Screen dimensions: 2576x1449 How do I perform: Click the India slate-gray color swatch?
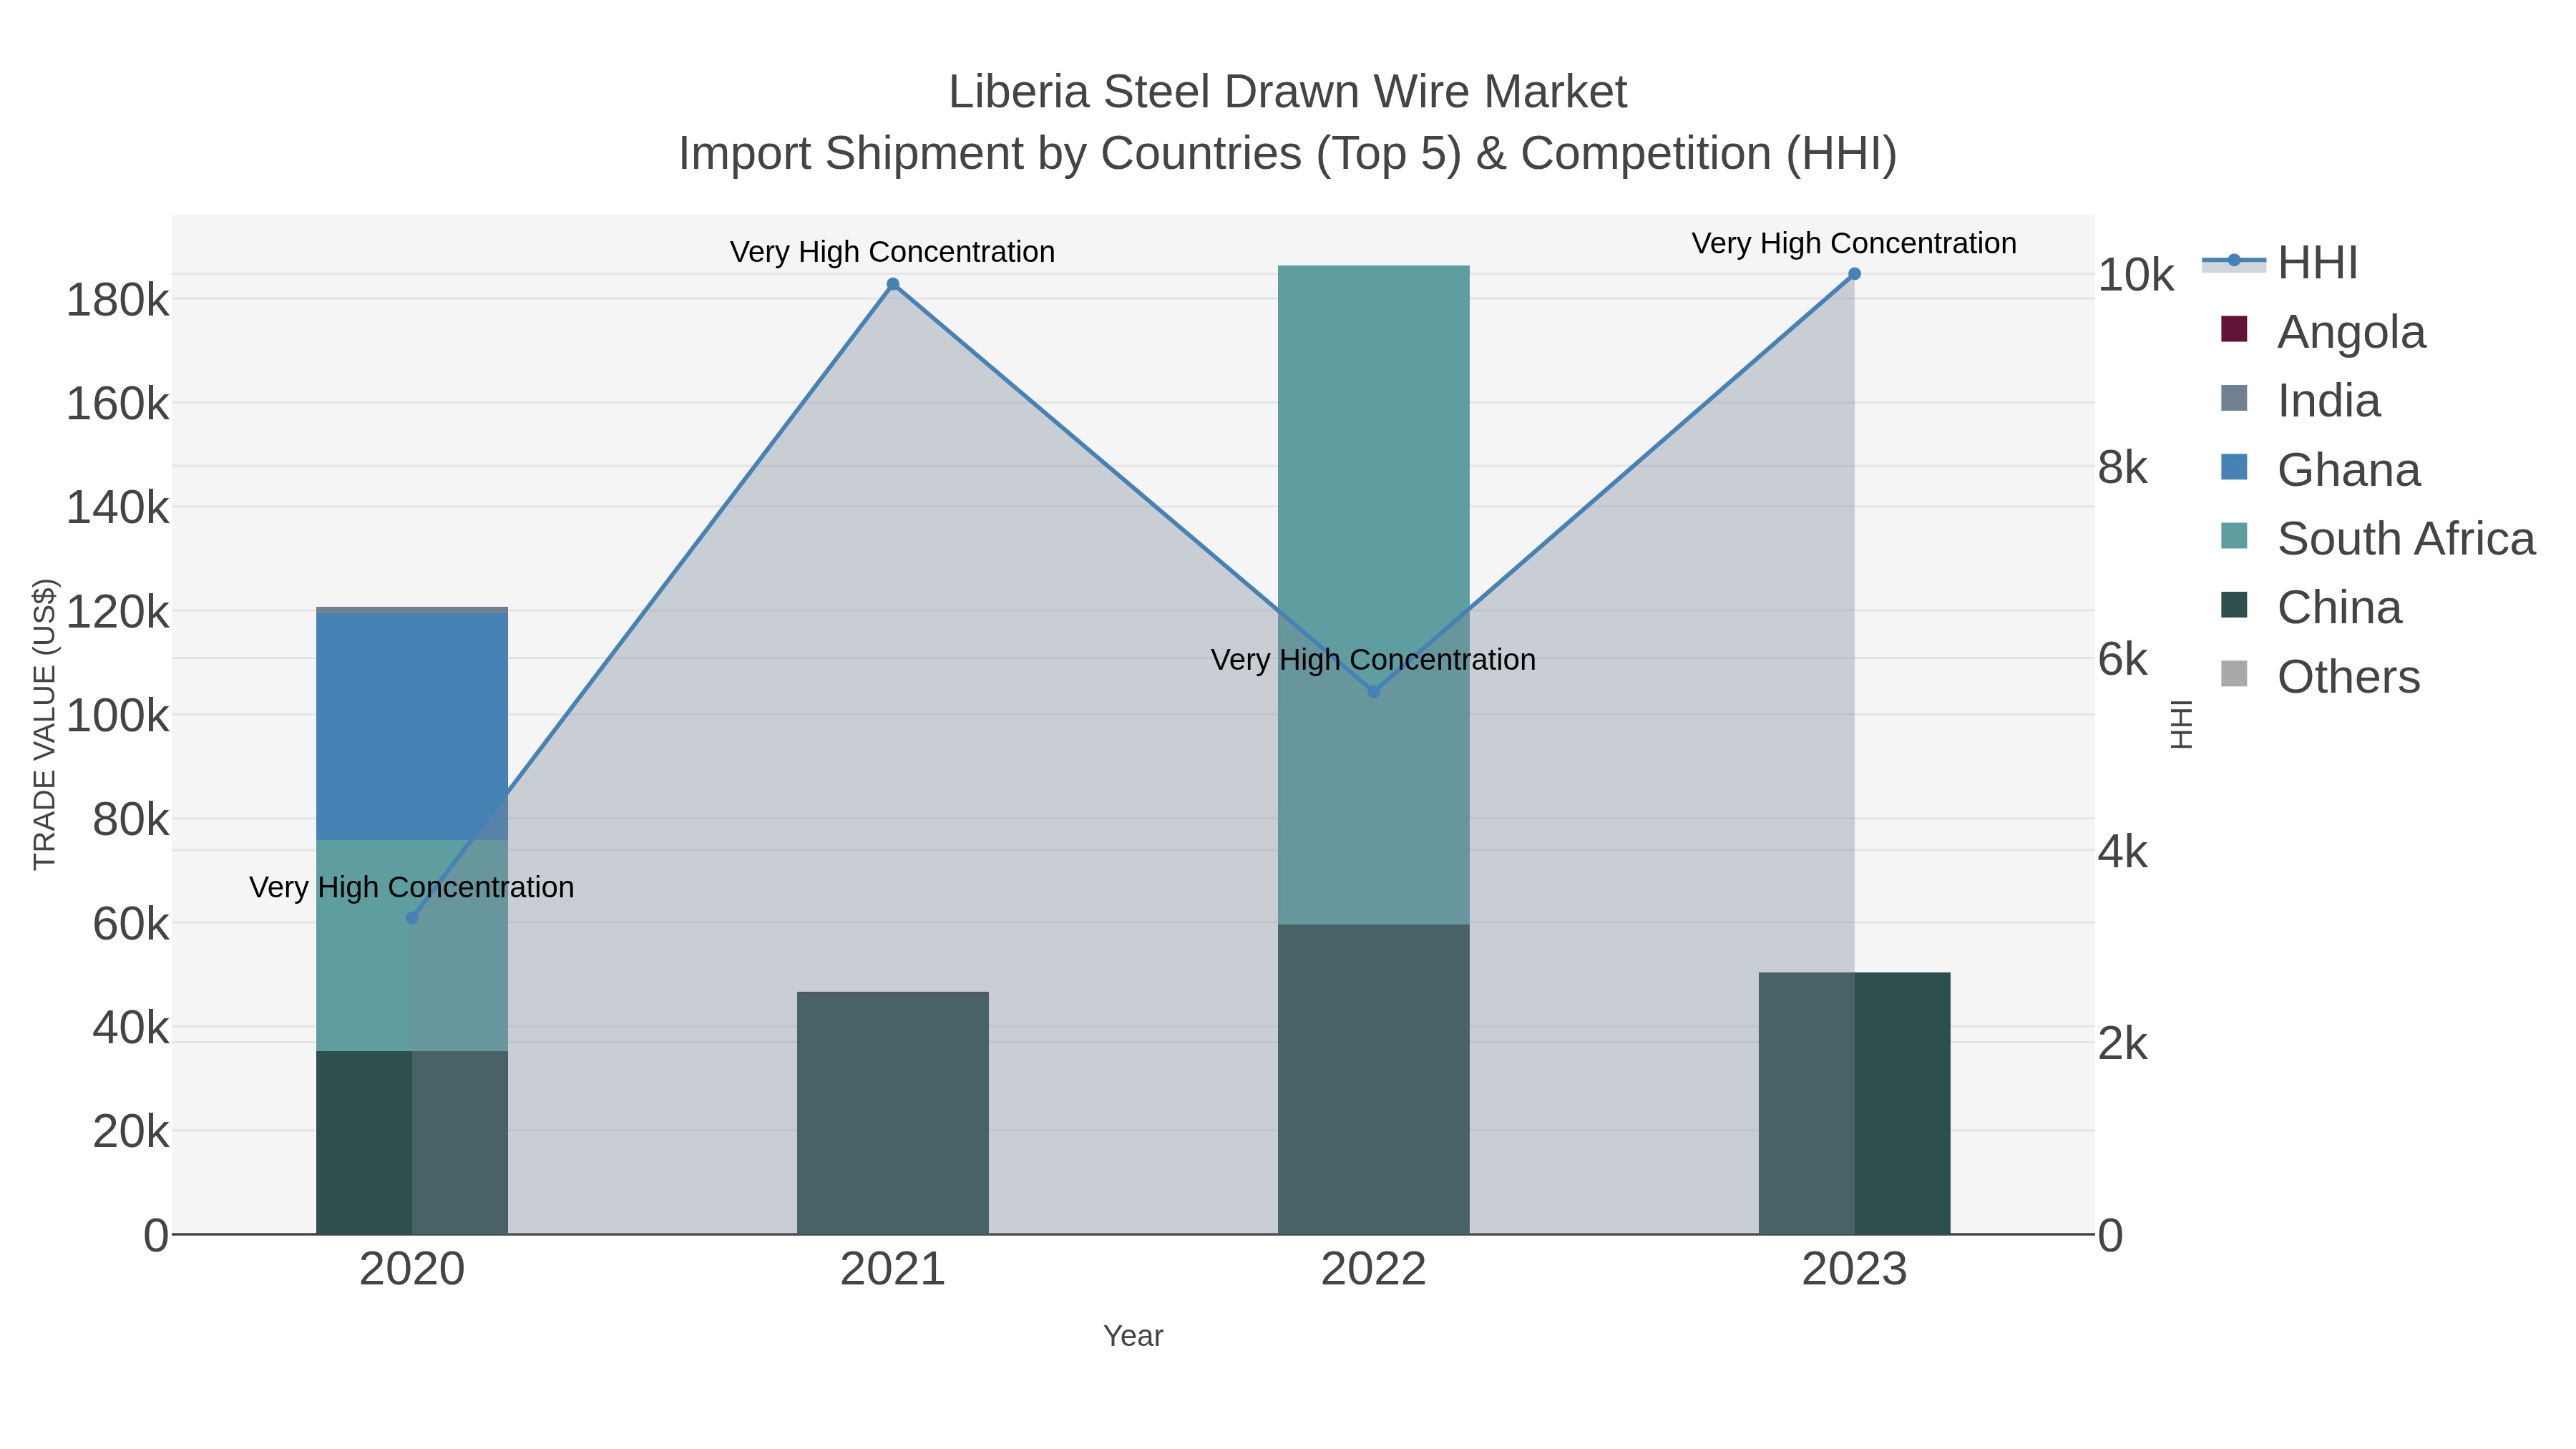(2234, 398)
